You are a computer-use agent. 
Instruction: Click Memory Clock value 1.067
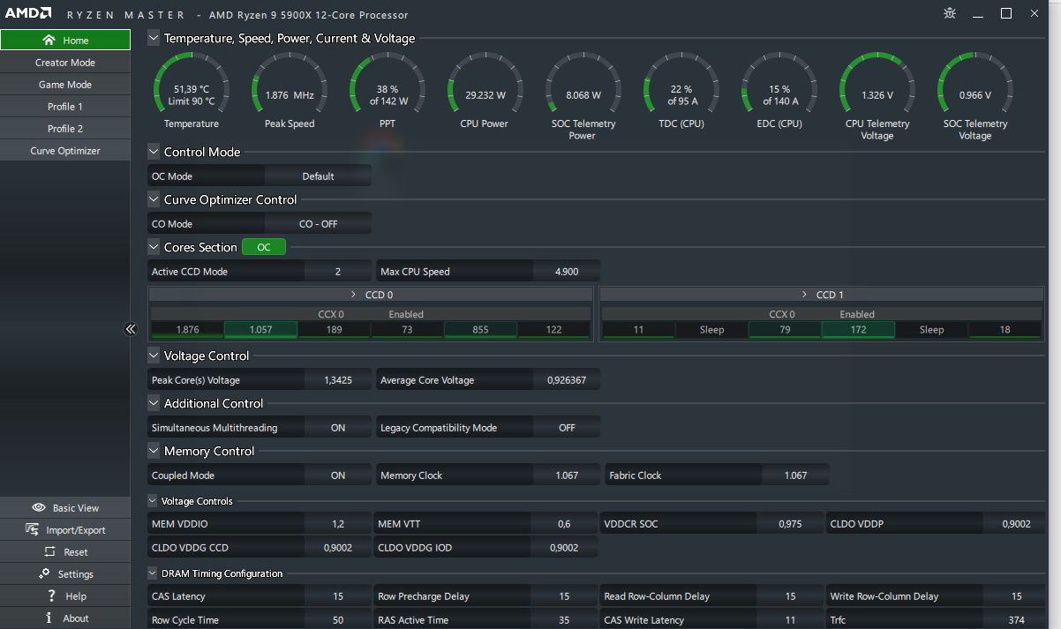tap(567, 475)
